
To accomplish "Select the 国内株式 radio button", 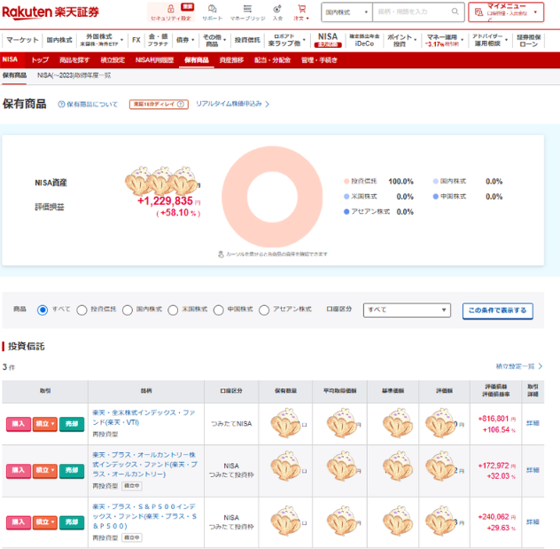I will coord(128,310).
